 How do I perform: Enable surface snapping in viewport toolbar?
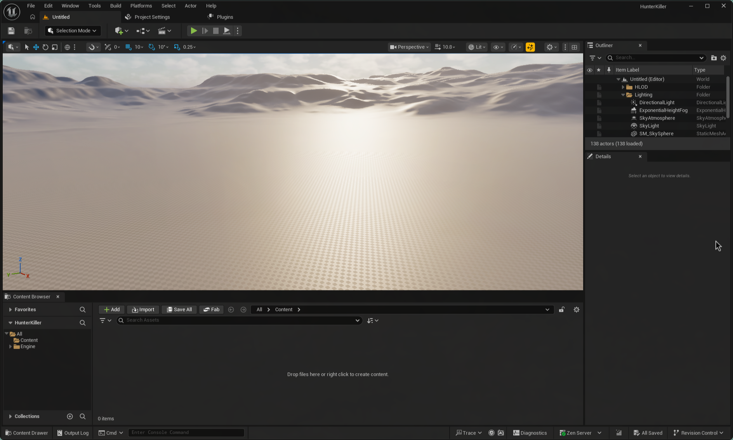click(x=92, y=47)
